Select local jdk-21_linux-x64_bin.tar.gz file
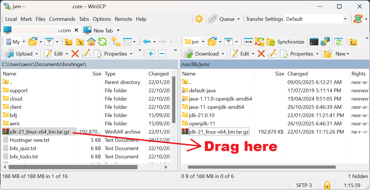This screenshot has width=370, height=190. 39,132
